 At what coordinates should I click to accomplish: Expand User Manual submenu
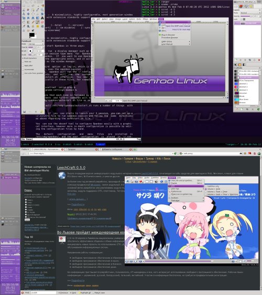174,44
